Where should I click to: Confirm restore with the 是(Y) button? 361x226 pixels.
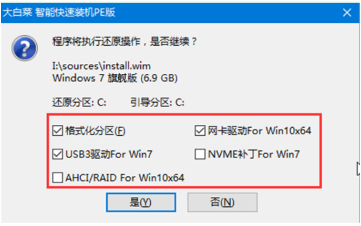141,202
